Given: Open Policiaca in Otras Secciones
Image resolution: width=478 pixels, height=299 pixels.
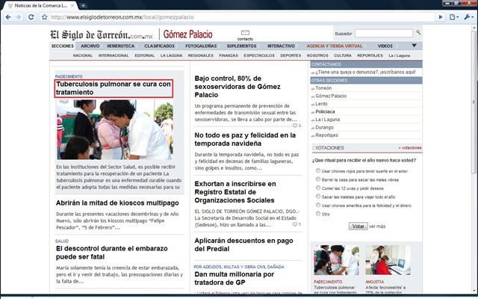Looking at the screenshot, I should click(325, 111).
